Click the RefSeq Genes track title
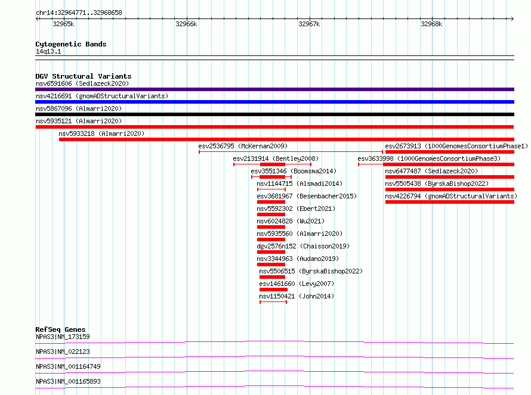The height and width of the screenshot is (395, 531). [60, 329]
